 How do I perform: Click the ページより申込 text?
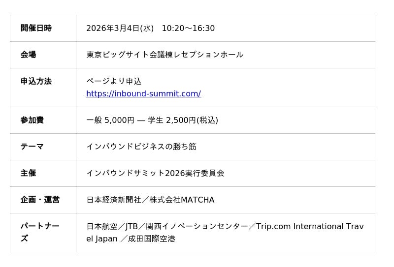click(114, 81)
